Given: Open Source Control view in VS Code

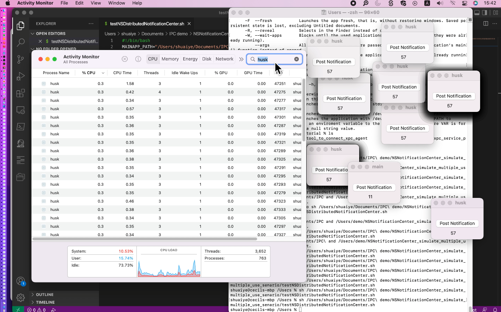Looking at the screenshot, I should pos(21,59).
